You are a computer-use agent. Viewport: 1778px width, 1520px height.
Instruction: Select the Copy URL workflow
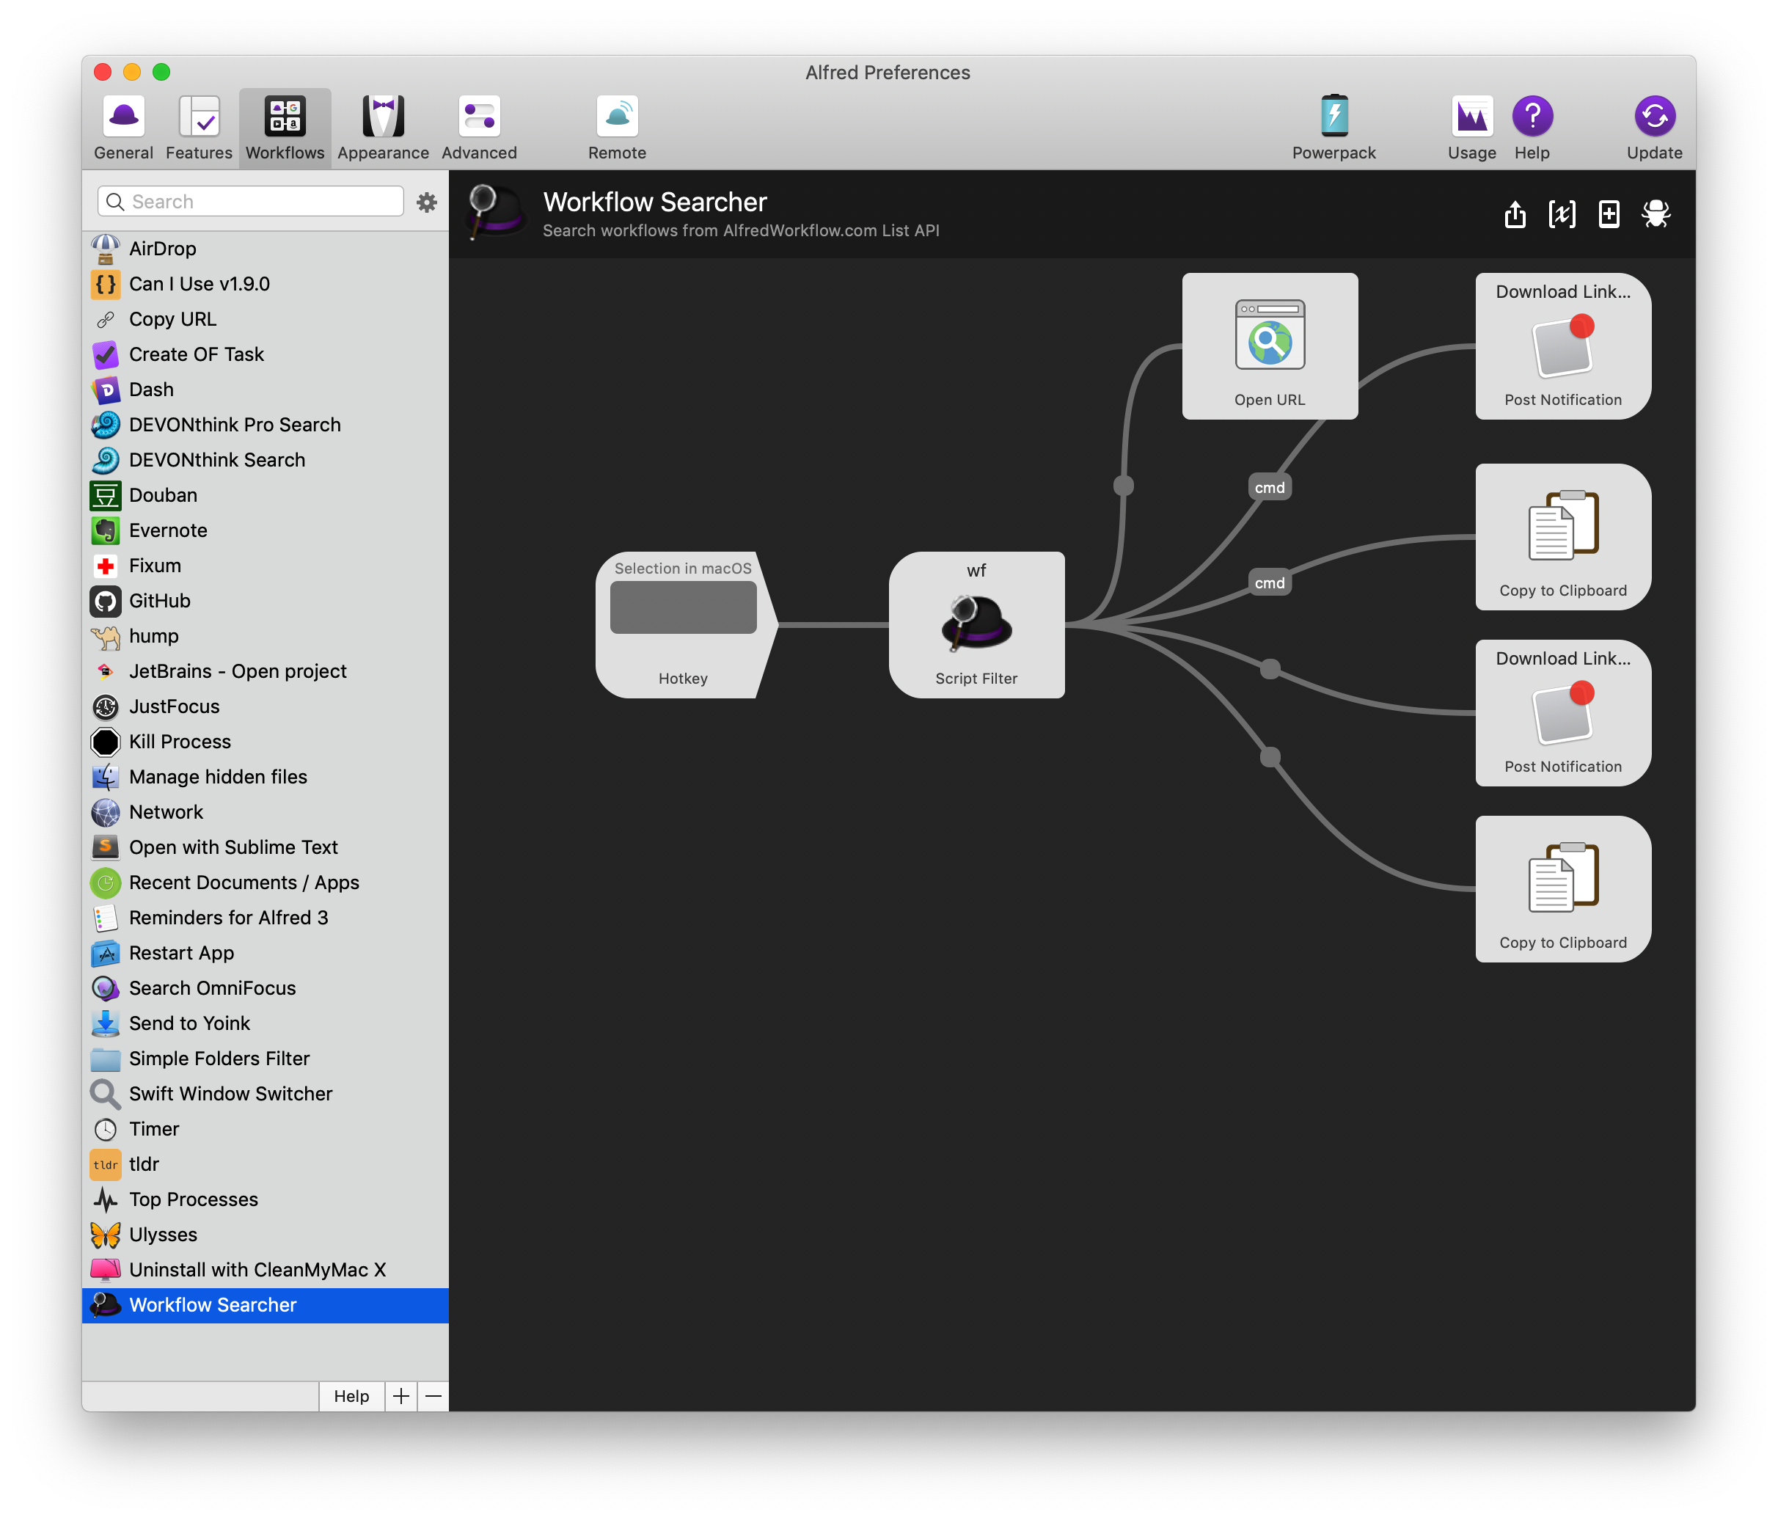click(x=265, y=318)
